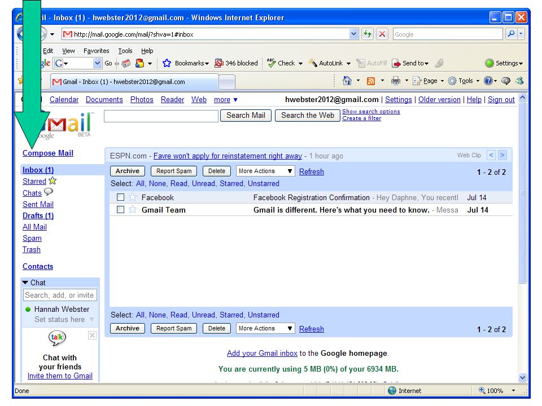
Task: Open the Tools menu in menu bar
Action: click(x=125, y=51)
